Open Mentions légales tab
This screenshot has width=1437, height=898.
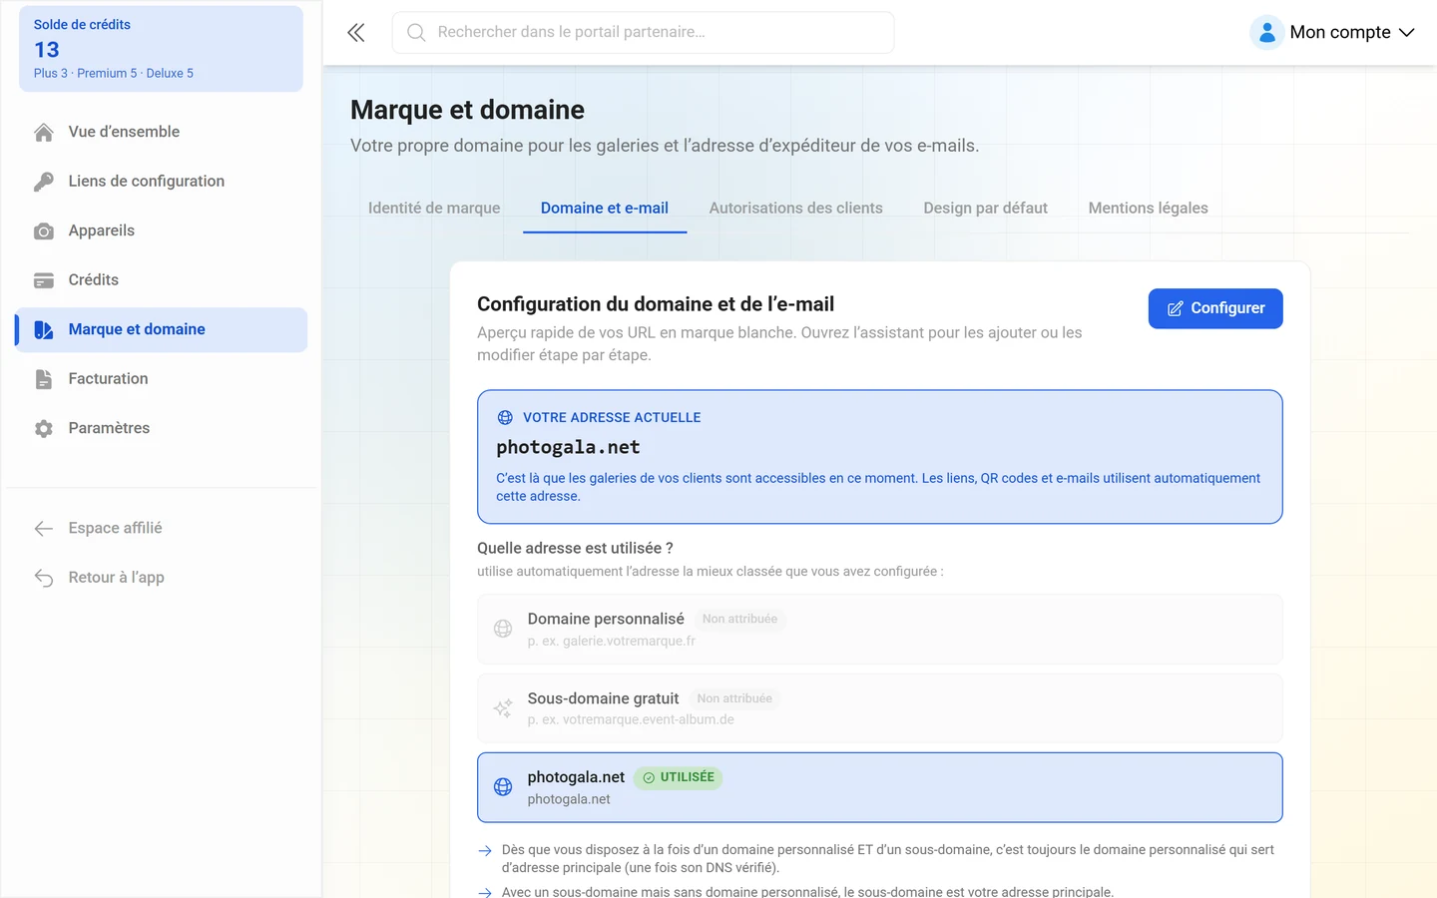click(1149, 208)
